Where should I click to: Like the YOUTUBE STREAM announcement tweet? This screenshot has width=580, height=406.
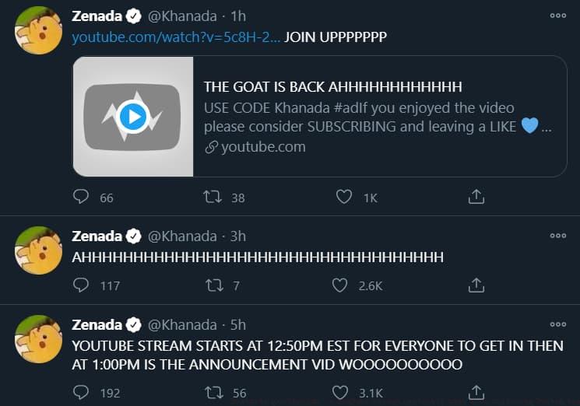click(x=340, y=392)
